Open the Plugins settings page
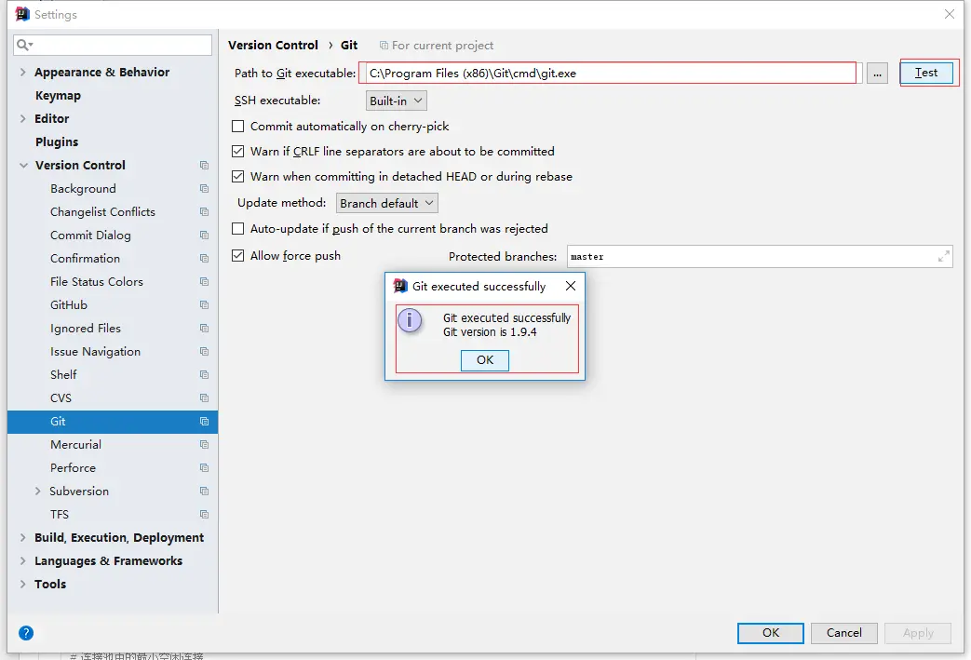 click(57, 141)
